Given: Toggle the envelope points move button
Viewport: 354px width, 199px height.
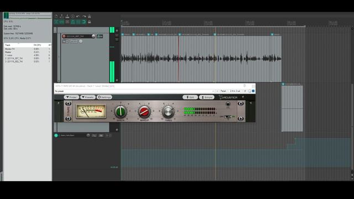Looking at the screenshot, I should pyautogui.click(x=72, y=22).
